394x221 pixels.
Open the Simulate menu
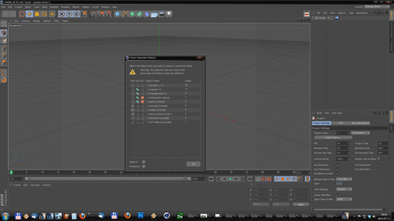tap(65, 7)
